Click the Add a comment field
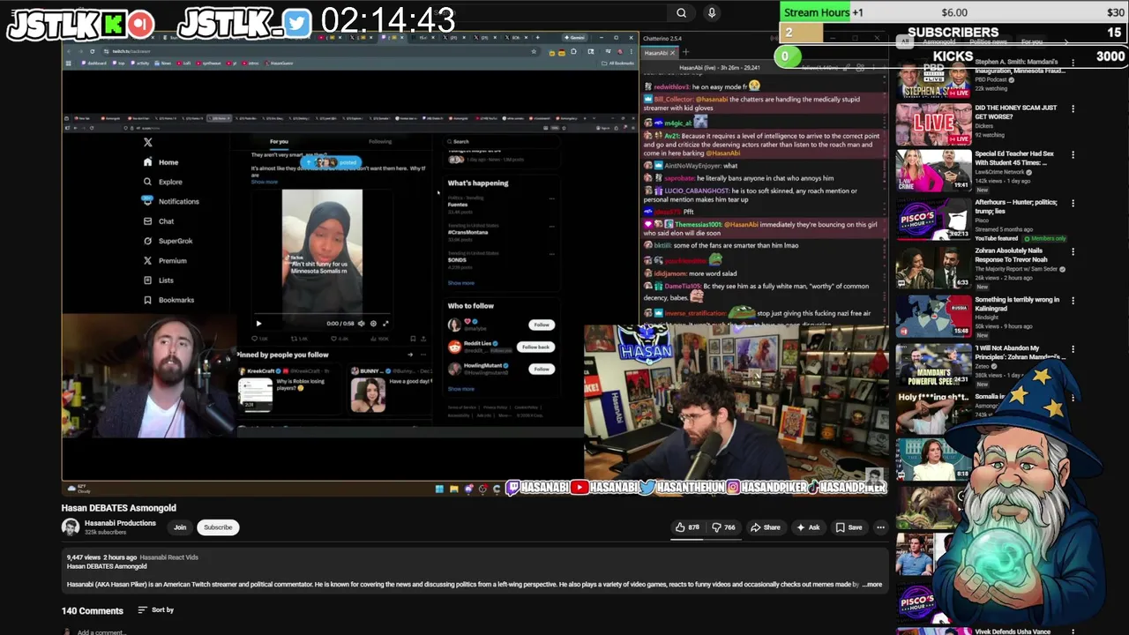Viewport: 1129px width, 635px height. point(101,631)
